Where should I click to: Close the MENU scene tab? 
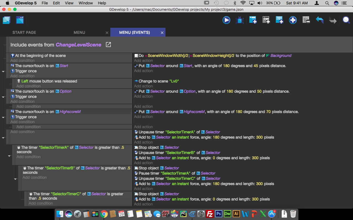tap(107, 33)
